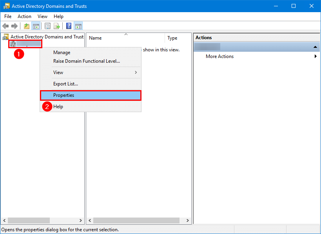Image resolution: width=321 pixels, height=234 pixels.
Task: Open the File menu
Action: [x=8, y=16]
